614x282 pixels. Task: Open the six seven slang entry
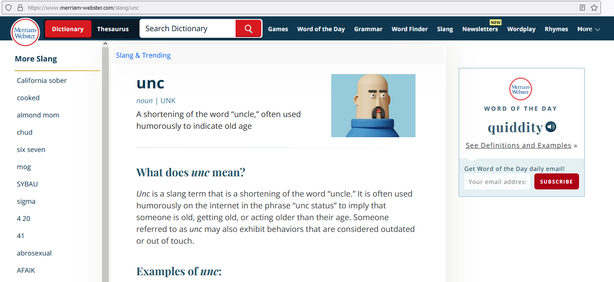point(31,149)
